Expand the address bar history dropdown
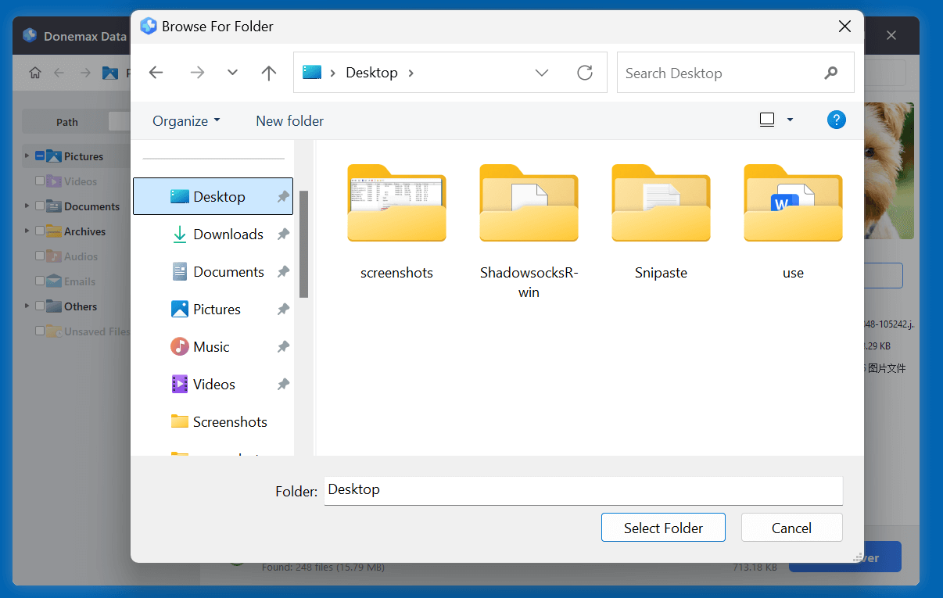Screen dimensions: 943x598 [541, 73]
